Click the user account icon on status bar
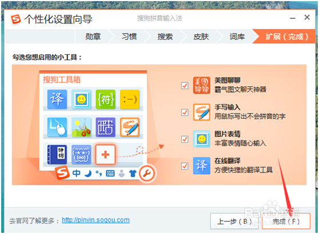 click(122, 174)
